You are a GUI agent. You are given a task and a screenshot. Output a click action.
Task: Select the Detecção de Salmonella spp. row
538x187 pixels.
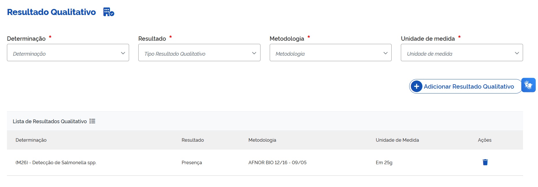point(56,162)
